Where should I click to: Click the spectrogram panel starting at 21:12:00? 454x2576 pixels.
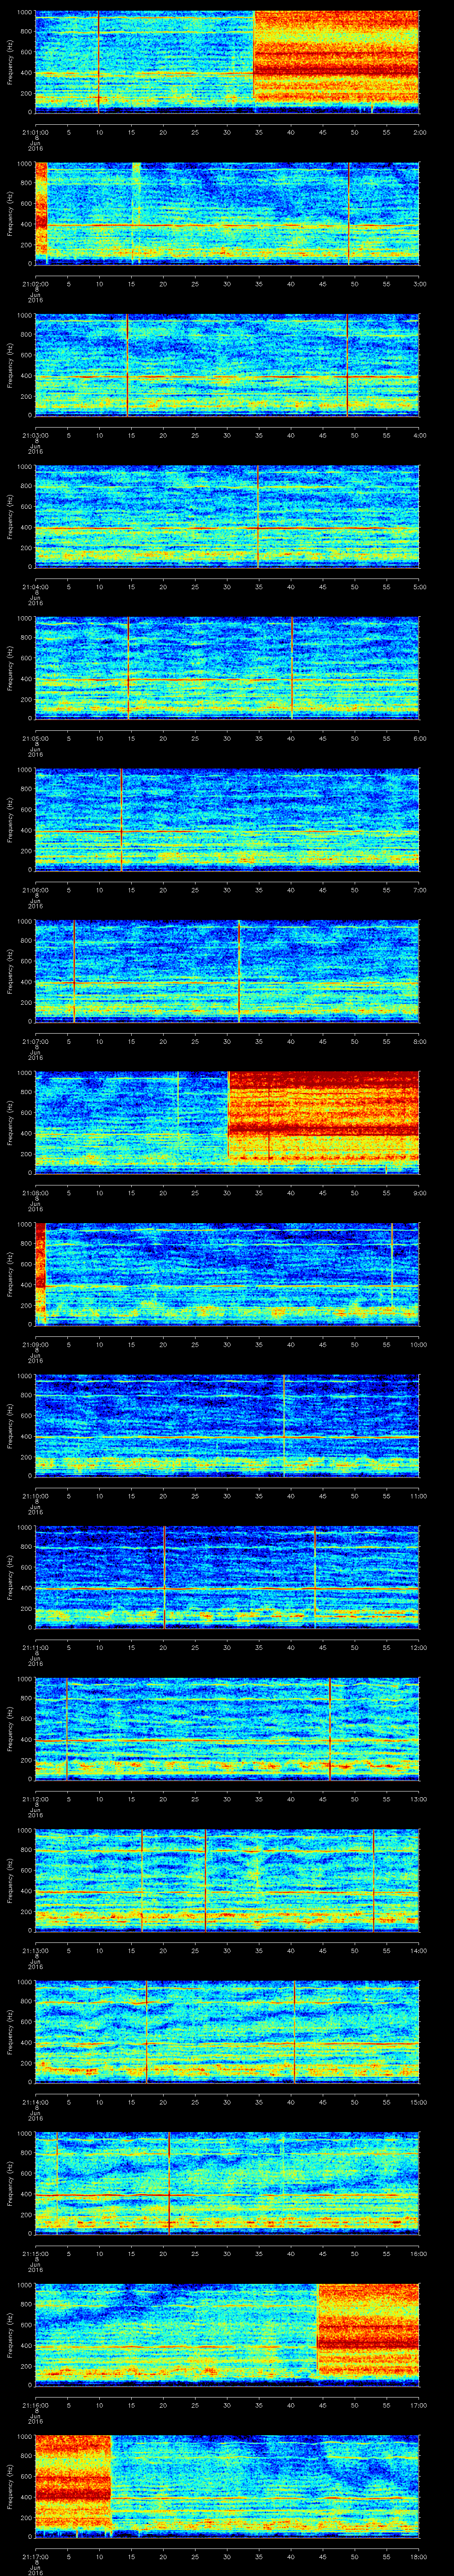pyautogui.click(x=227, y=1728)
